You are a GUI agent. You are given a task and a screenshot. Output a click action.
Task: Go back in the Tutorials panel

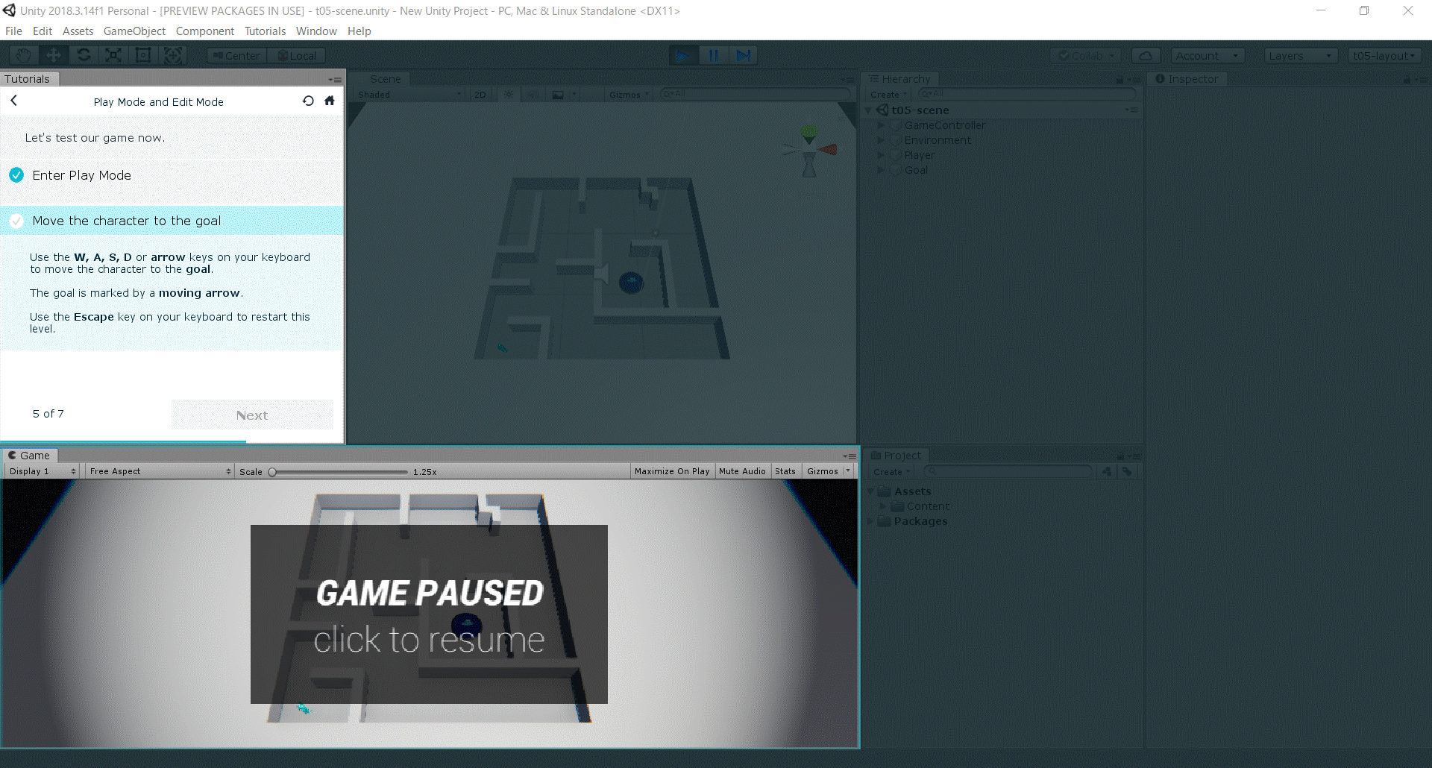pyautogui.click(x=13, y=101)
